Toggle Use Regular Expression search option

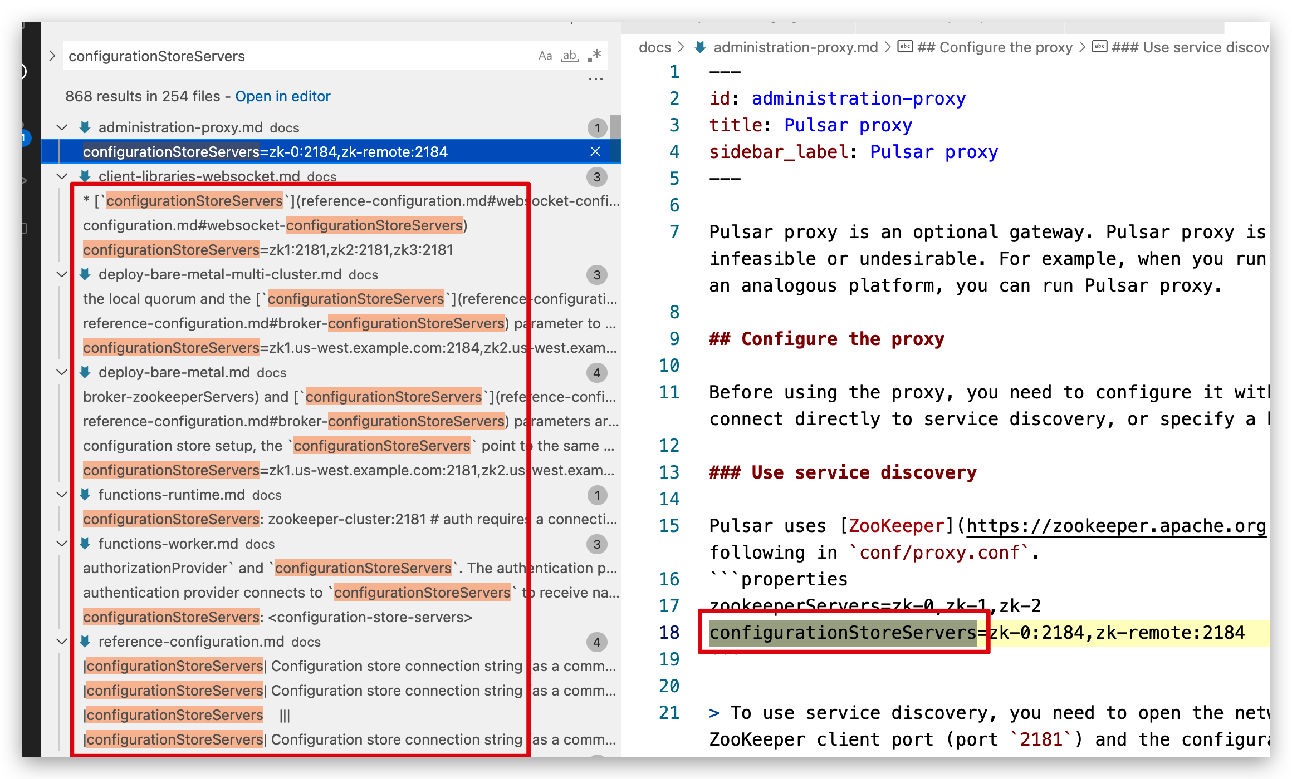click(594, 56)
